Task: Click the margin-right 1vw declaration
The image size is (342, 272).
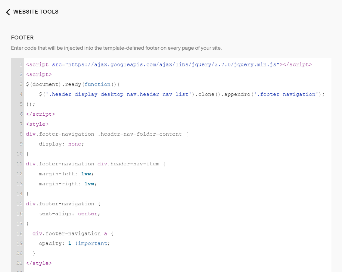Action: [68, 184]
